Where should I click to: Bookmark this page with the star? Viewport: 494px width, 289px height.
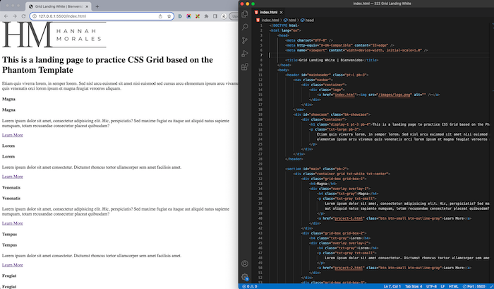click(x=169, y=16)
